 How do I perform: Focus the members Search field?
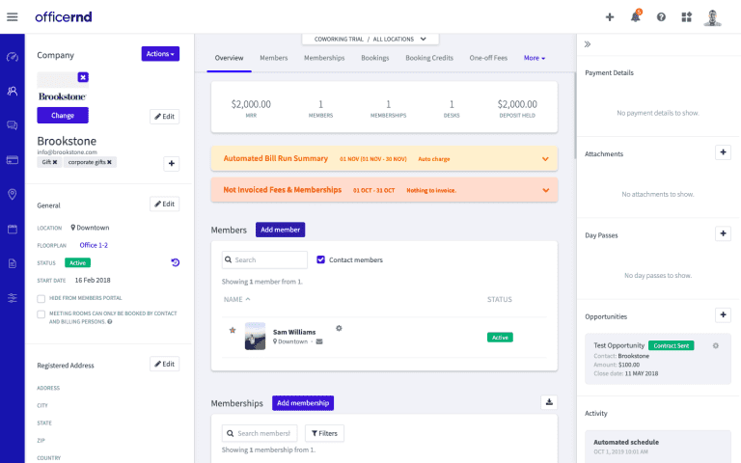click(264, 259)
